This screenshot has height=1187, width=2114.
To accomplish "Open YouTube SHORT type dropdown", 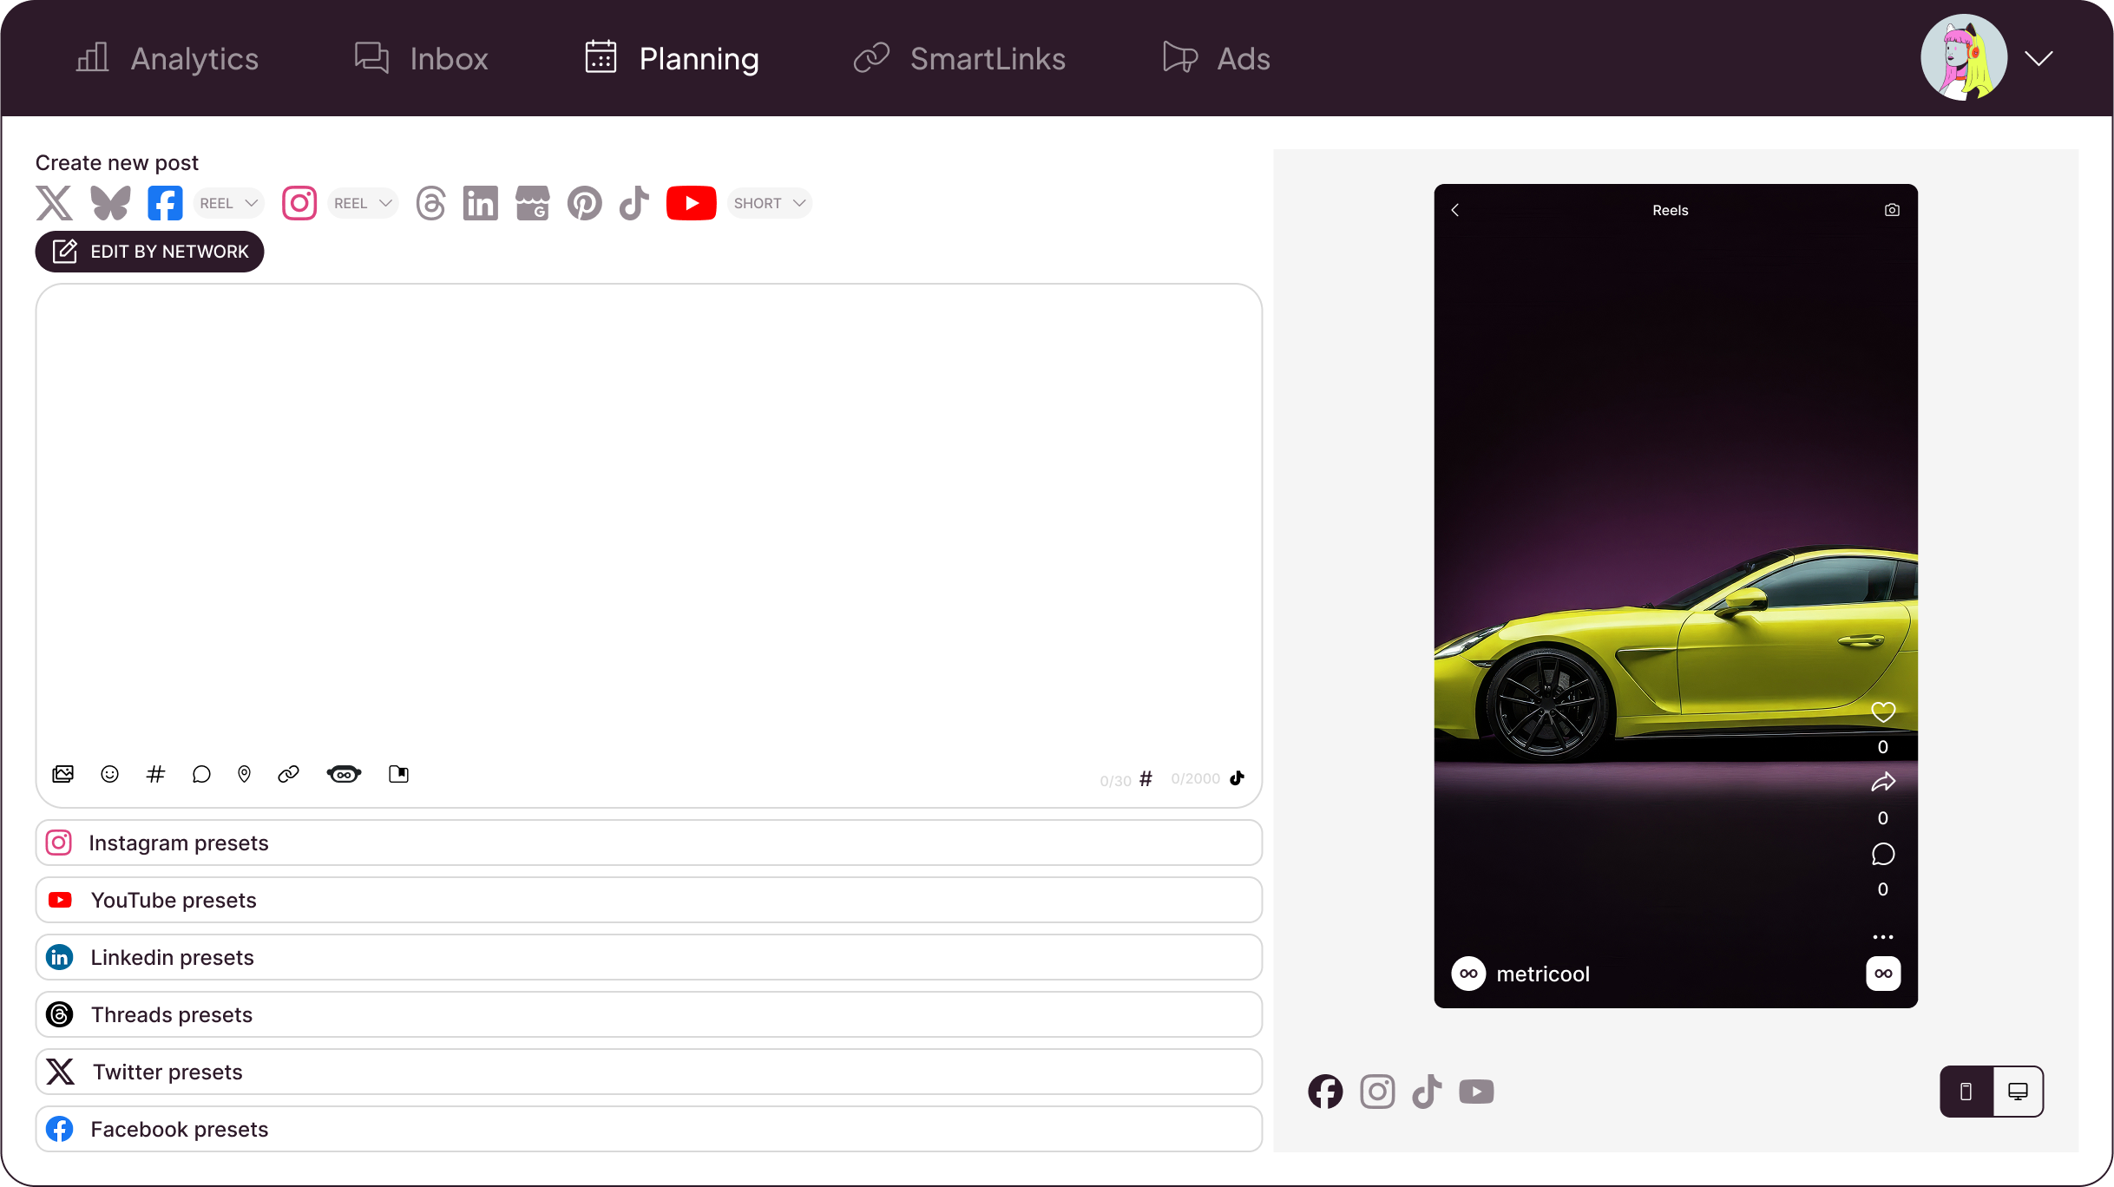I will tap(770, 203).
